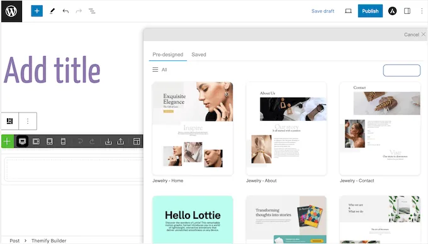Click the builder export upload icon
This screenshot has width=428, height=244.
[120, 141]
